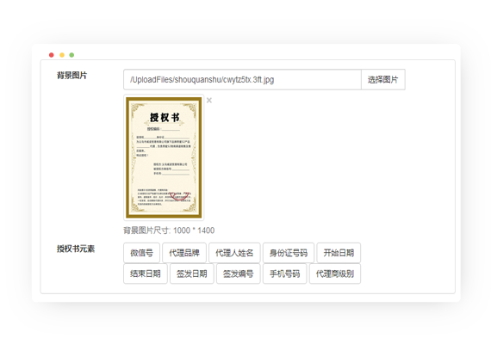The height and width of the screenshot is (344, 491).
Task: Click the green window dot
Action: pyautogui.click(x=71, y=55)
